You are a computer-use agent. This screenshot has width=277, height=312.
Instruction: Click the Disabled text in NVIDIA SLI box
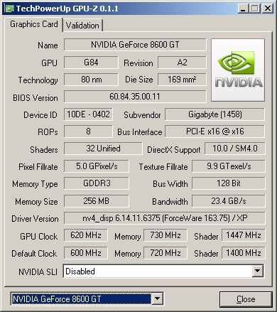(80, 271)
